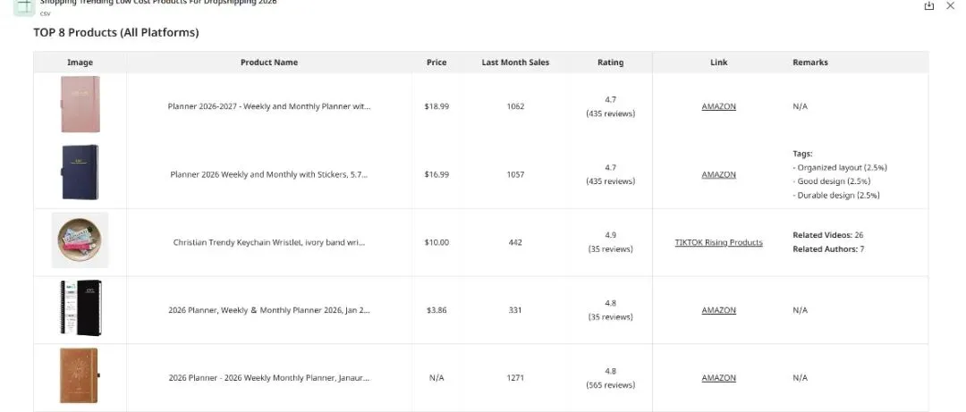Open the TIKTOK Rising Products link
The height and width of the screenshot is (412, 966).
(718, 242)
